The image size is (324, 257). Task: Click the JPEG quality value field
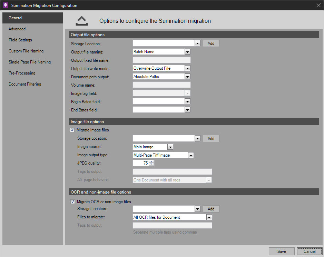141,163
